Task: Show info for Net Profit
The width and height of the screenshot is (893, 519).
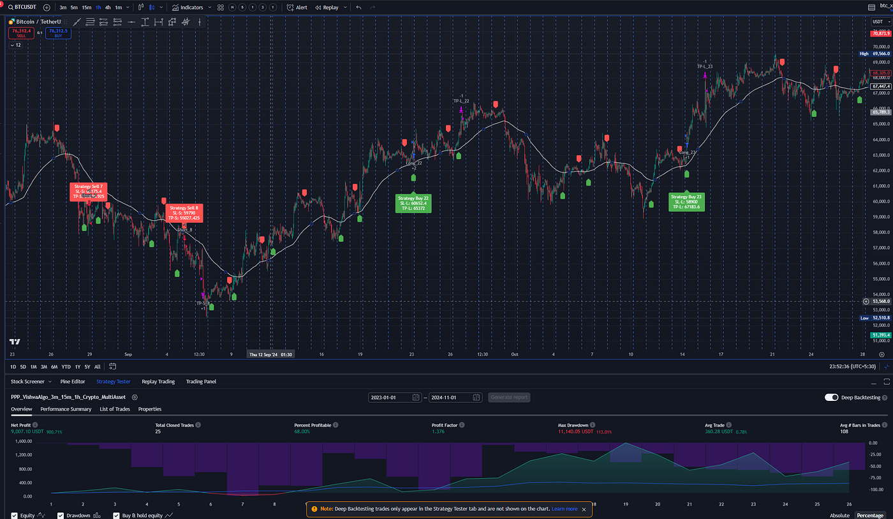Action: click(x=35, y=425)
